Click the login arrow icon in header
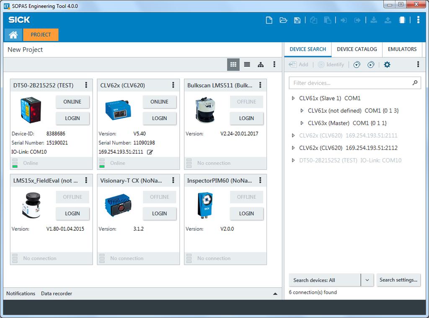The width and height of the screenshot is (429, 318). pyautogui.click(x=344, y=20)
